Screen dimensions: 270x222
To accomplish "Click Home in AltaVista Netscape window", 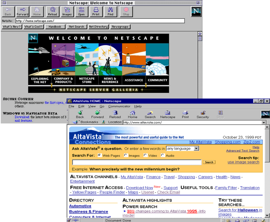I will 133,115.
